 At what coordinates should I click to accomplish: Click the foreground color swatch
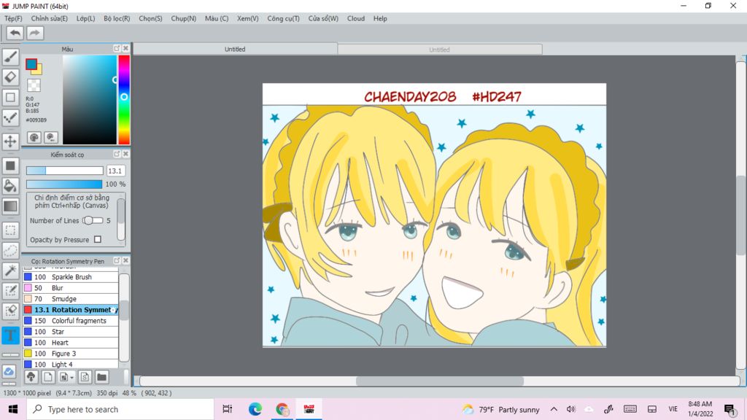(x=31, y=64)
